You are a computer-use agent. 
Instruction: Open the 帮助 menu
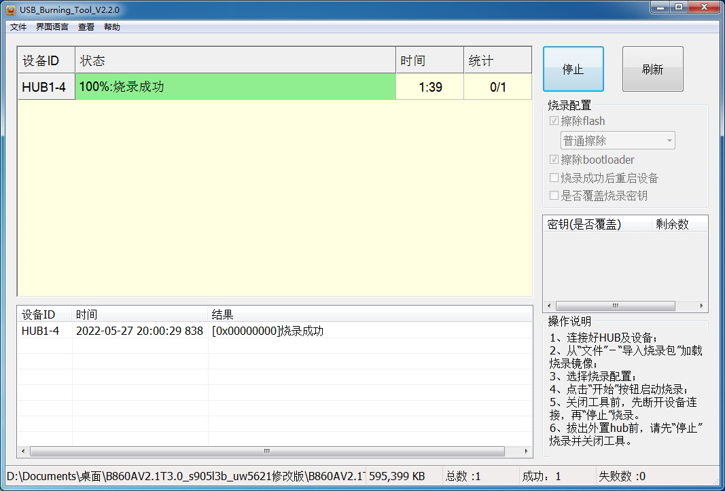(111, 26)
